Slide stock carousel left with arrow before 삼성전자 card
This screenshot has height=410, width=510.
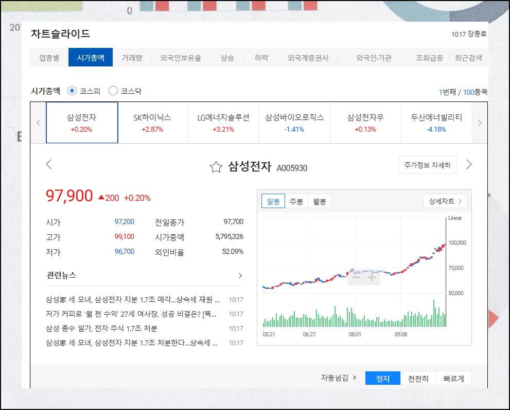tap(39, 123)
